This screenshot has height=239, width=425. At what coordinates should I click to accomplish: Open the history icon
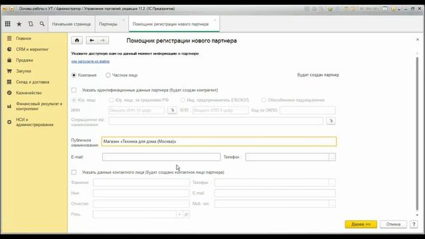(31, 24)
